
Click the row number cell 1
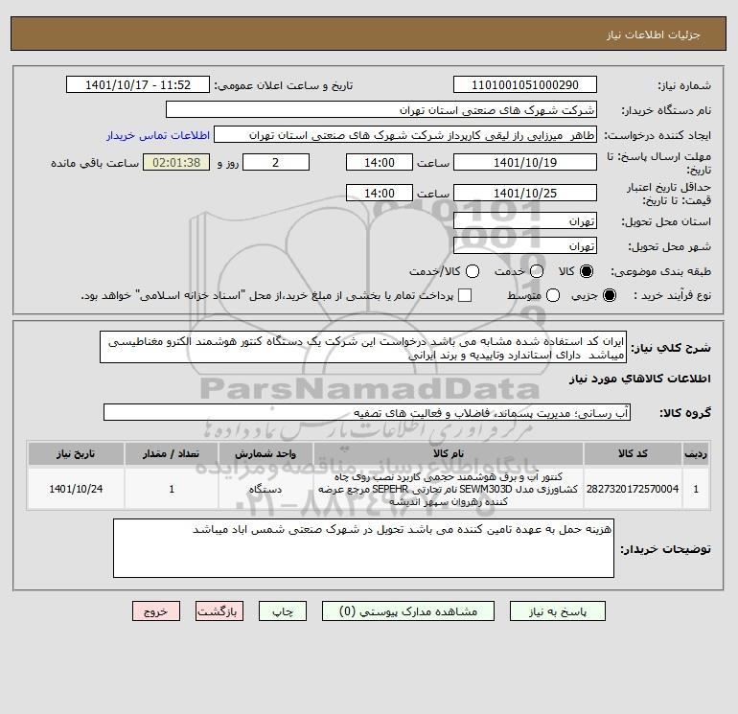[696, 489]
